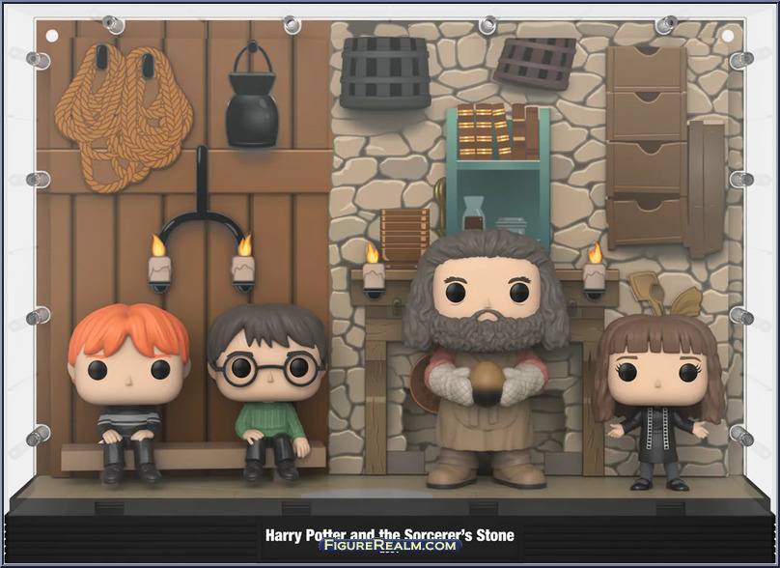The height and width of the screenshot is (568, 780).
Task: Select the Hermione figure in black coat
Action: (658, 396)
